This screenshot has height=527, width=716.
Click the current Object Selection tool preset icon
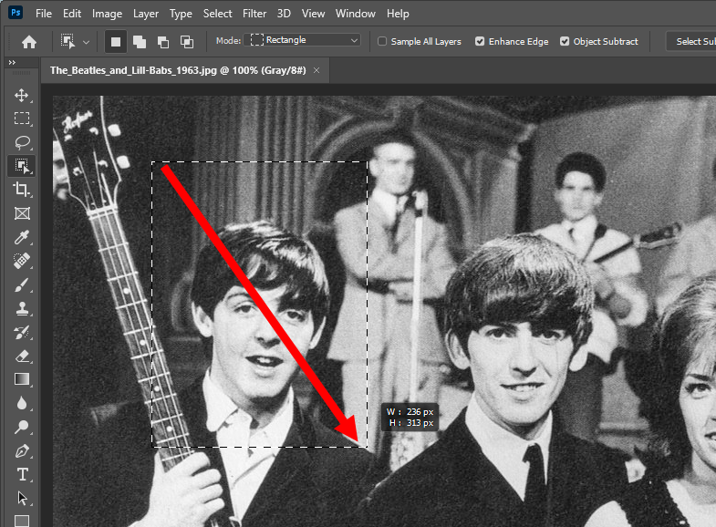coord(68,42)
